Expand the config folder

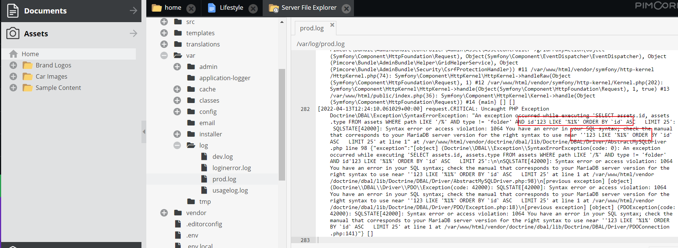(177, 112)
